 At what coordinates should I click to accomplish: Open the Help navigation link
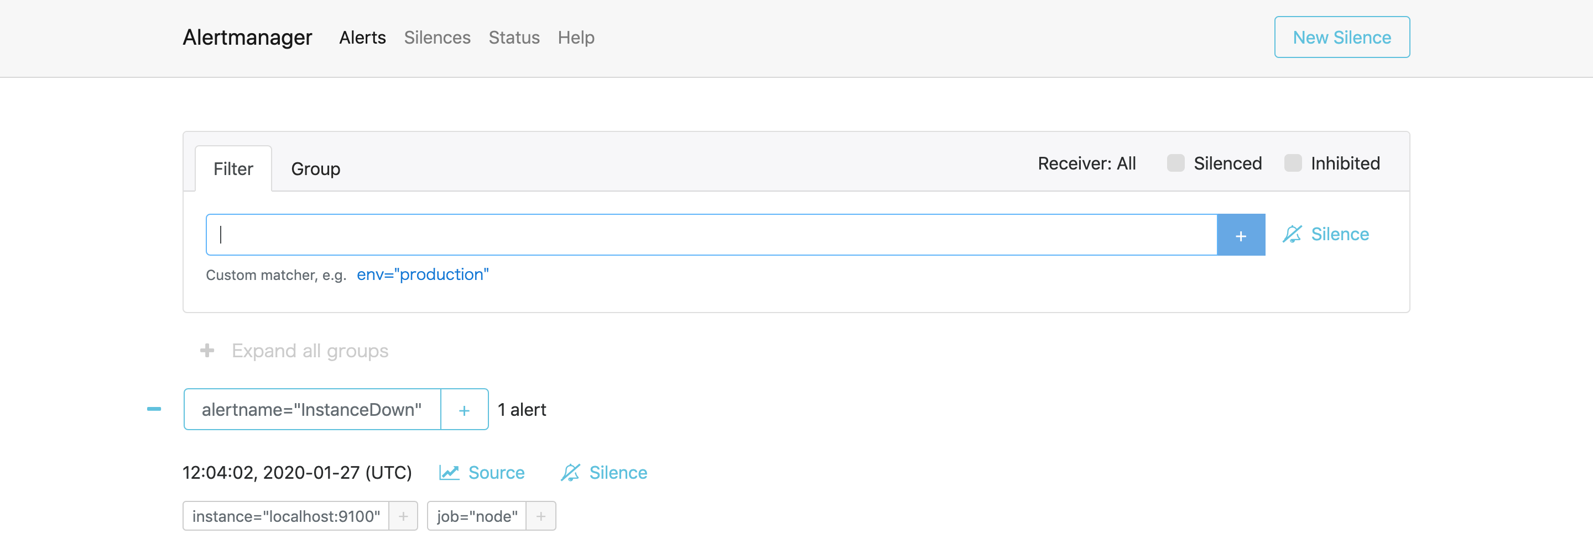pos(576,38)
